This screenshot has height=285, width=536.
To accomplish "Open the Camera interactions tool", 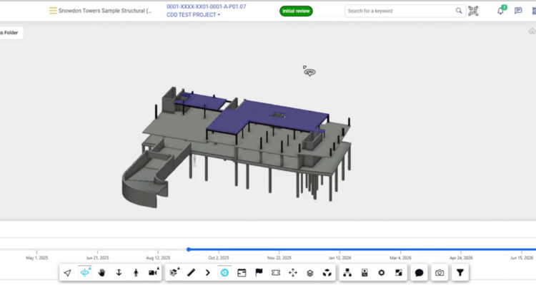I will coord(153,272).
